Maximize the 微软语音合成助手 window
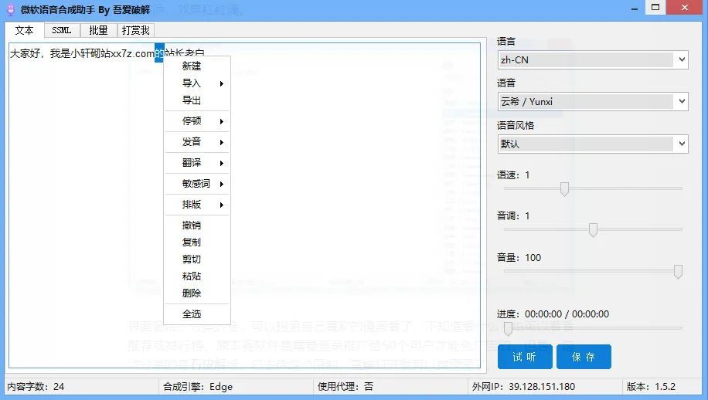Image resolution: width=708 pixels, height=400 pixels. 655,7
